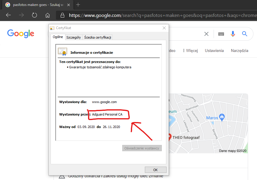Switch to the Szczegóły certificate tab

[x=73, y=37]
